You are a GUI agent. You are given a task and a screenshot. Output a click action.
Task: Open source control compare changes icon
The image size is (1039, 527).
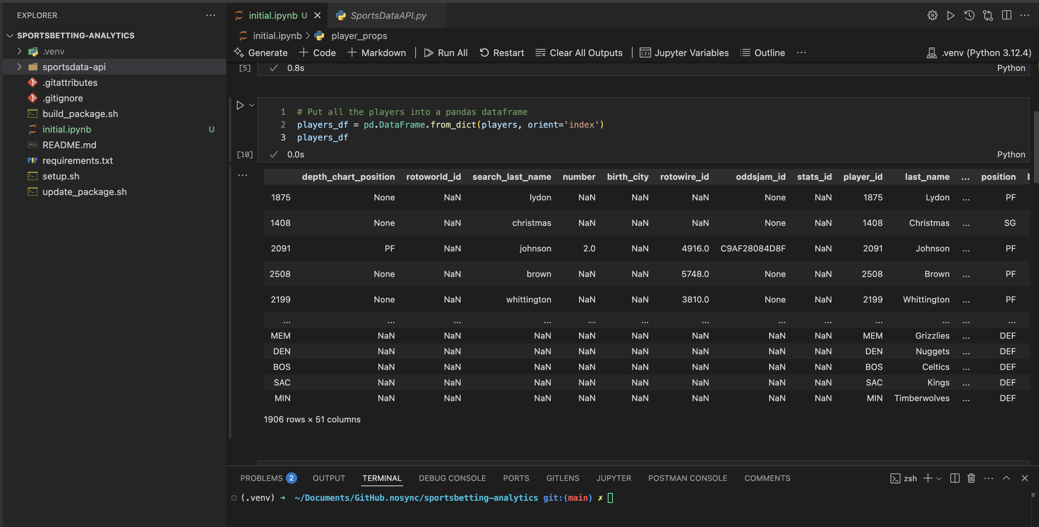coord(988,16)
